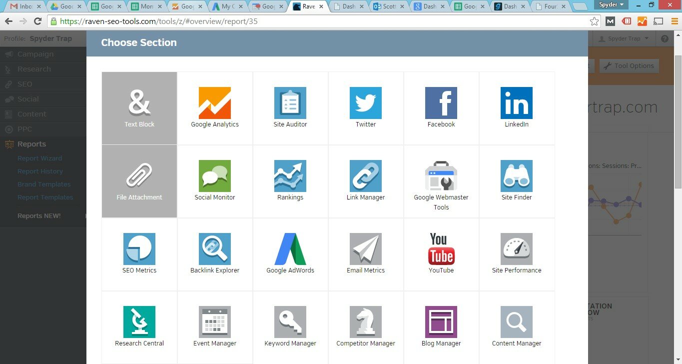The height and width of the screenshot is (364, 682).
Task: Choose the Research Central microscope tile
Action: [x=139, y=327]
